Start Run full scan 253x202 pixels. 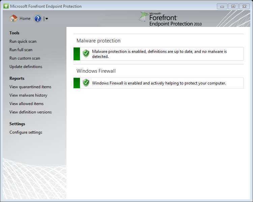click(21, 50)
